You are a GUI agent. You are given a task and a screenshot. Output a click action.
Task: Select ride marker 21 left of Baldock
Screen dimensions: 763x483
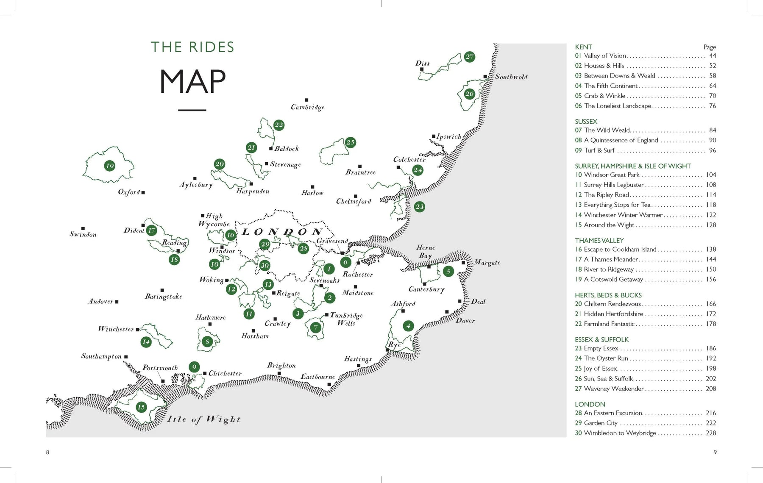(x=251, y=147)
